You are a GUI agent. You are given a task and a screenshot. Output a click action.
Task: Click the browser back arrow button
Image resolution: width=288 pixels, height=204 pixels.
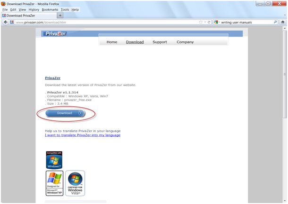pos(5,22)
